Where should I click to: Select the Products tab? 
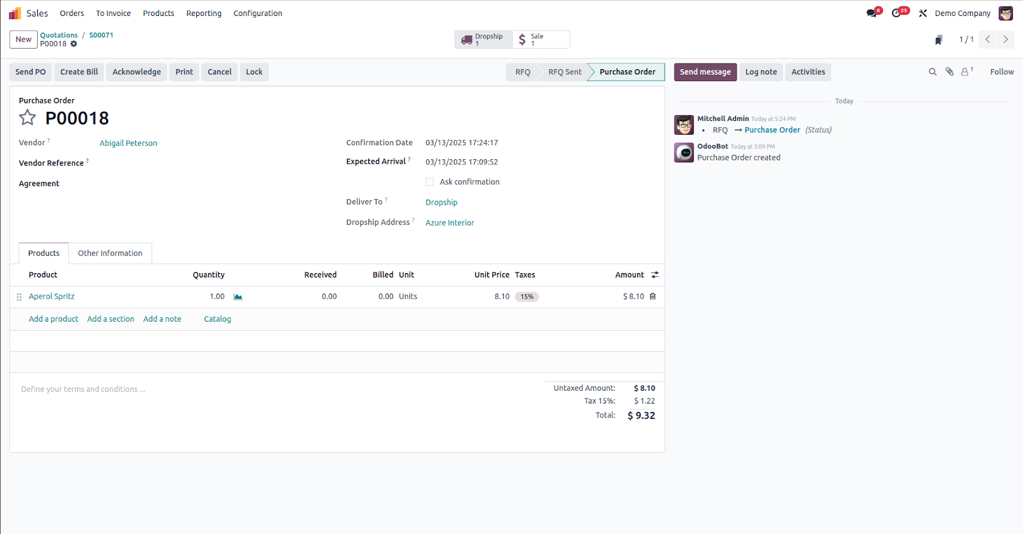tap(43, 253)
